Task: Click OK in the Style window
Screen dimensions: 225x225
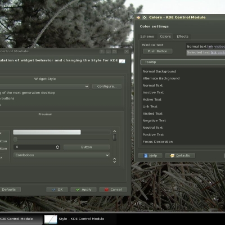Action: pos(57,190)
